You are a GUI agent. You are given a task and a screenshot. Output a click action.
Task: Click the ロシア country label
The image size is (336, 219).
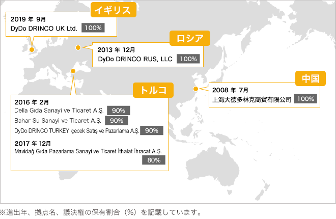pyautogui.click(x=190, y=38)
